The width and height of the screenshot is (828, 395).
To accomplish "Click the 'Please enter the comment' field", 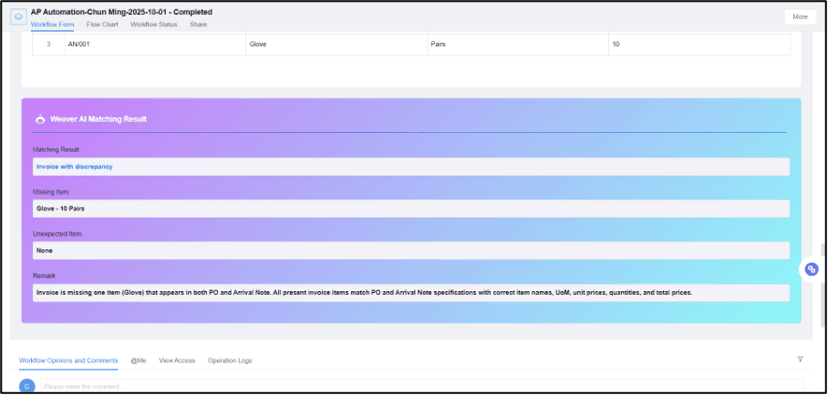I will point(422,386).
